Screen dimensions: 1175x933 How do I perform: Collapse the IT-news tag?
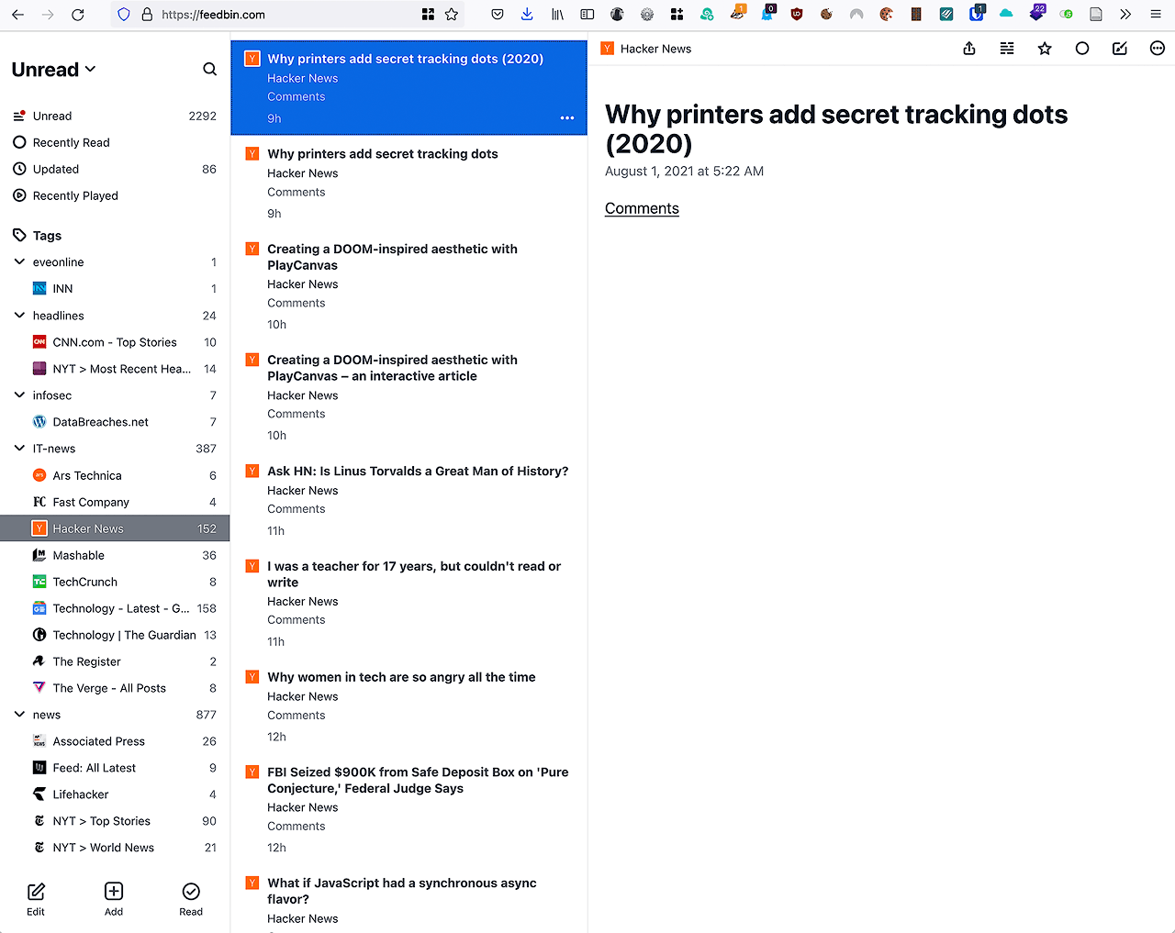pyautogui.click(x=19, y=449)
